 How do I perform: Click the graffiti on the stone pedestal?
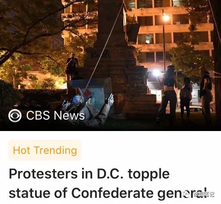pos(100,54)
